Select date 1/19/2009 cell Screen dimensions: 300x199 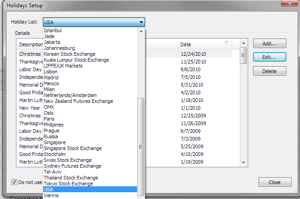click(x=192, y=162)
